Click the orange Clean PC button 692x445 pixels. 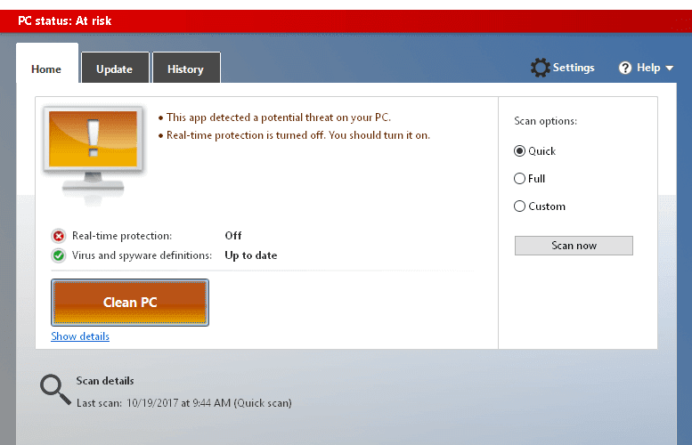click(x=130, y=303)
